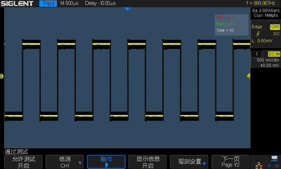The image size is (281, 169).
Task: Click the yellow channel 1 ground marker
Action: pos(2,76)
